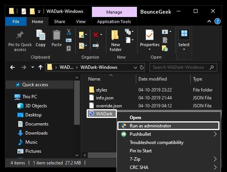Image resolution: width=227 pixels, height=172 pixels.
Task: Open Application Tools tab
Action: tap(114, 22)
